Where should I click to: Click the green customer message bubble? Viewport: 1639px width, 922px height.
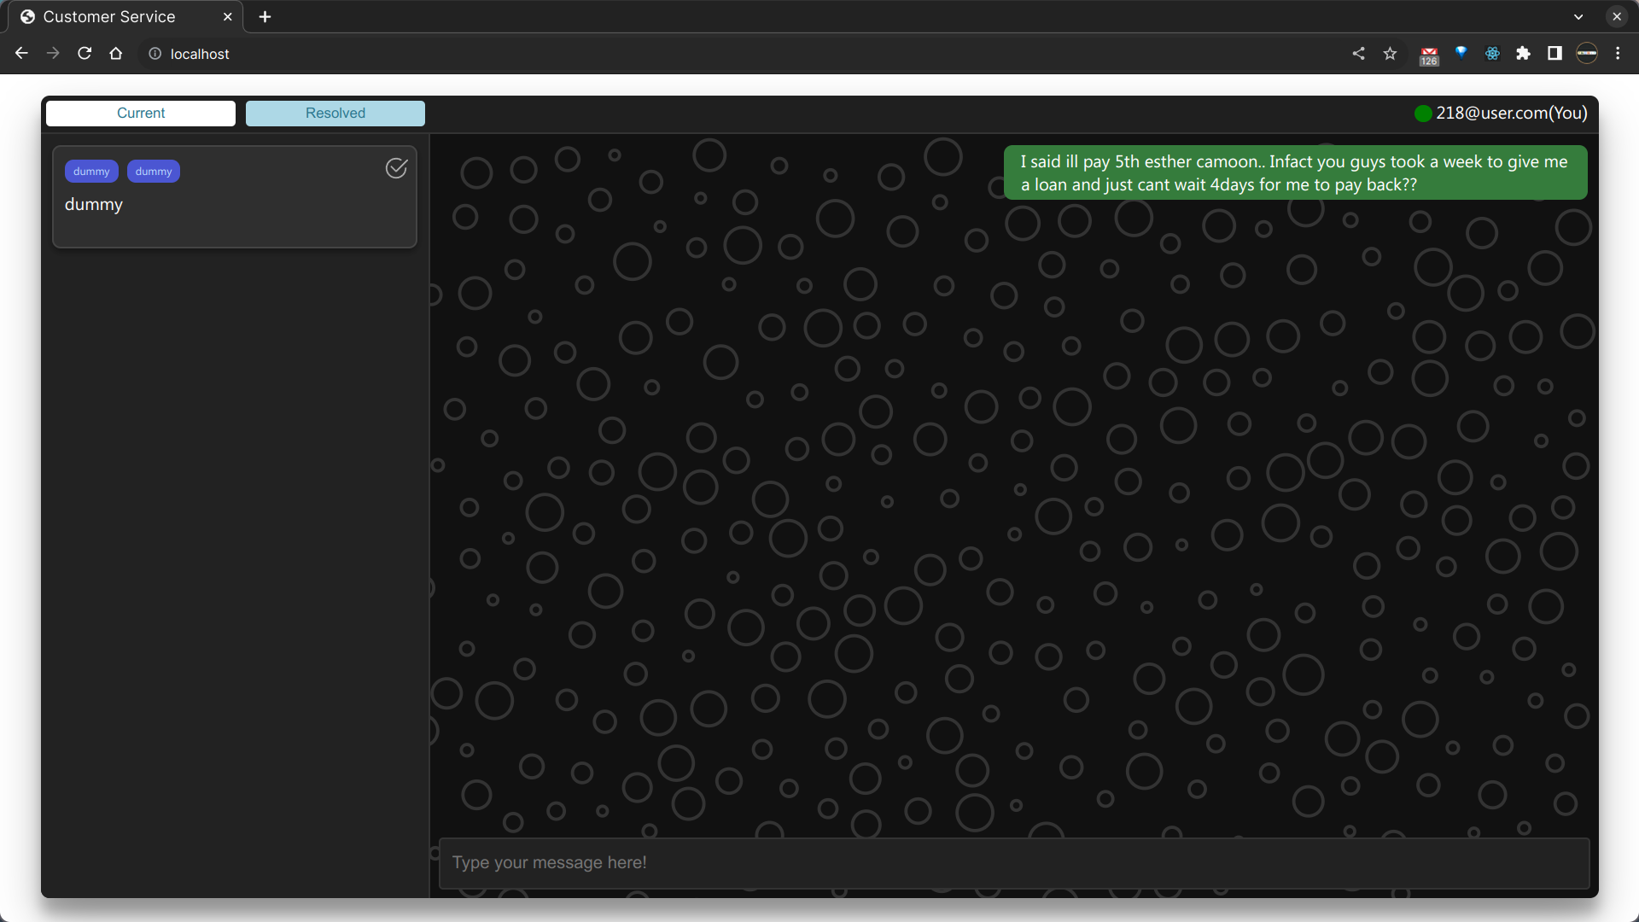pyautogui.click(x=1295, y=173)
